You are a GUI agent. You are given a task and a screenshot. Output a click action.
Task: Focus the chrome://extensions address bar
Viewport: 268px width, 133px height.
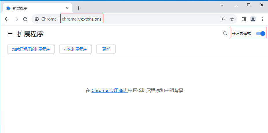(x=134, y=19)
